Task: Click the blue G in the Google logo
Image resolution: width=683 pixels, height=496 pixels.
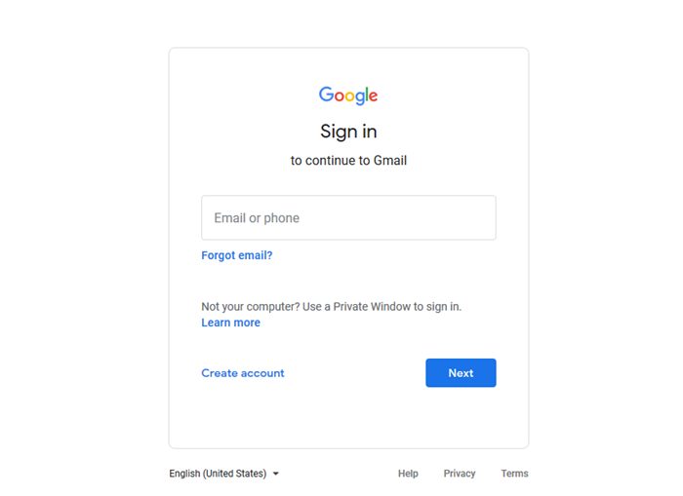Action: (326, 94)
